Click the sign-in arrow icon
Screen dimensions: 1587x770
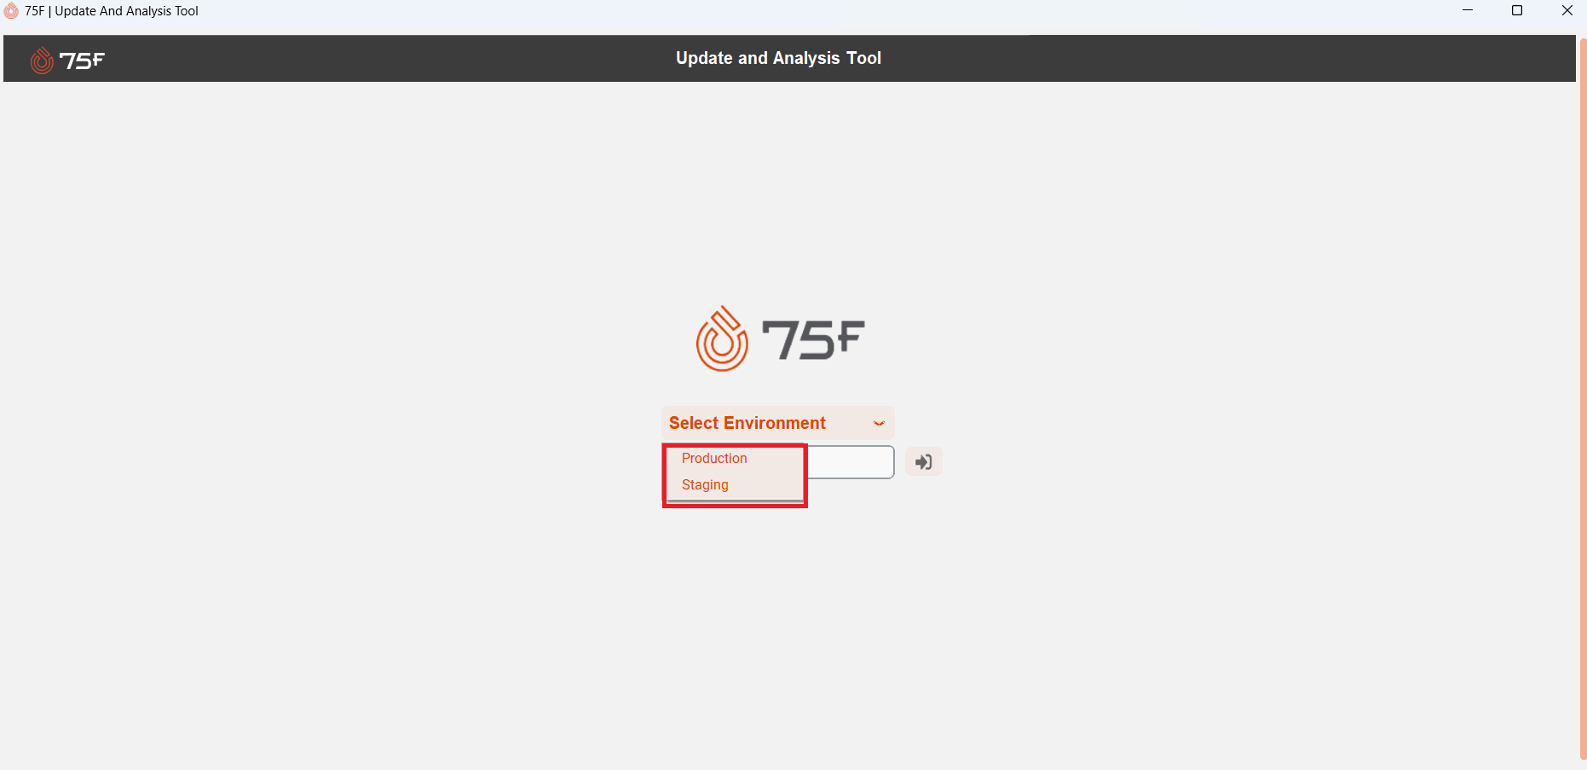point(923,461)
